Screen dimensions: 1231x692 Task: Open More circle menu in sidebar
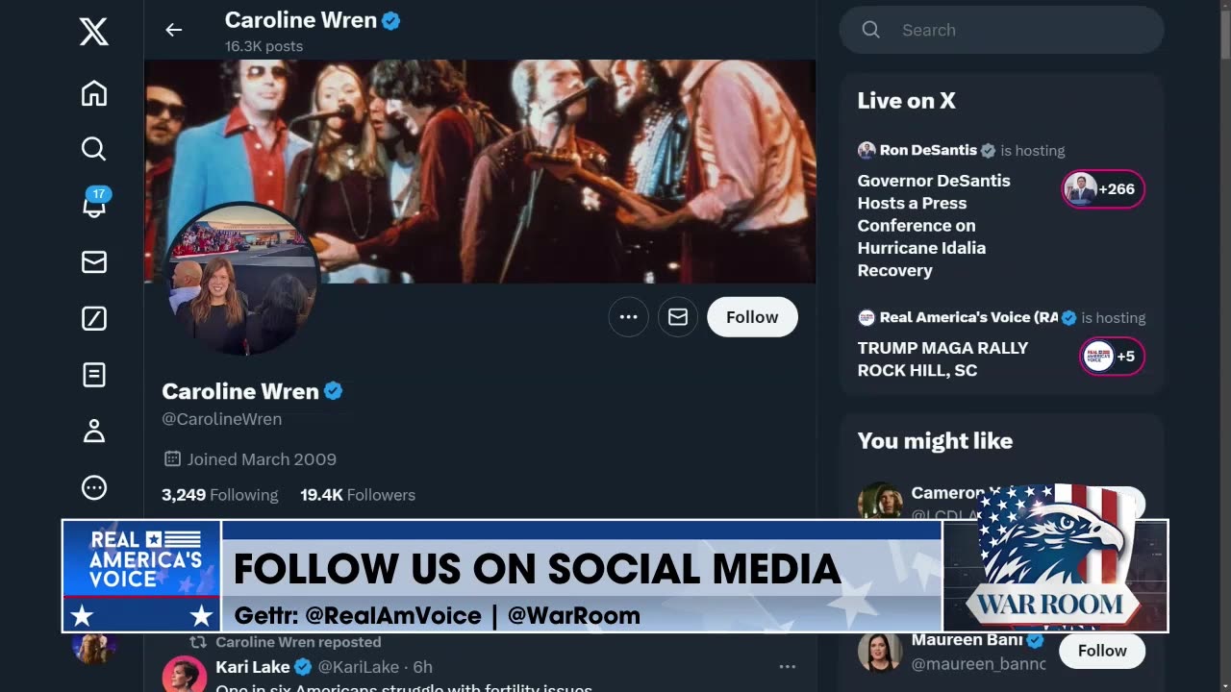coord(93,487)
